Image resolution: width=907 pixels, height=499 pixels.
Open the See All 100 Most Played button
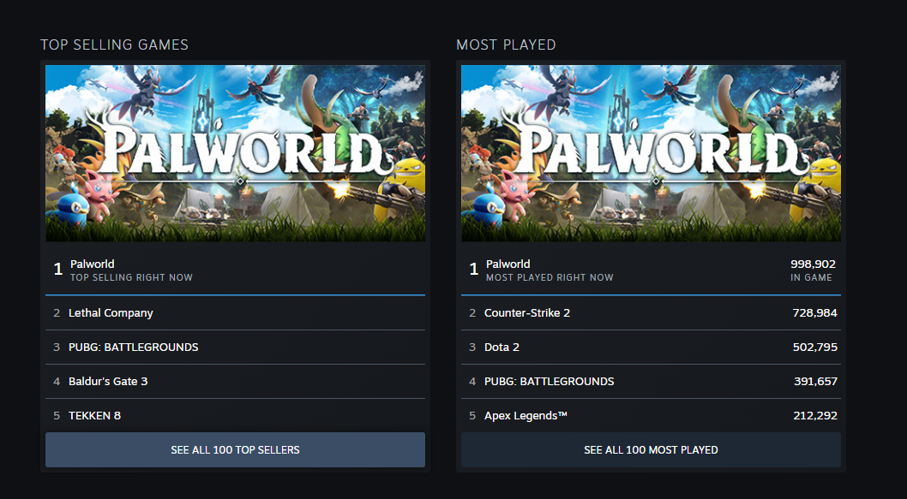[651, 449]
